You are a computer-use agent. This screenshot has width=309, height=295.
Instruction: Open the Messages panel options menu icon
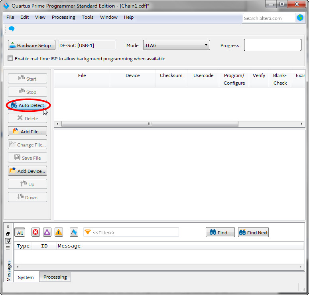pyautogui.click(x=8, y=248)
